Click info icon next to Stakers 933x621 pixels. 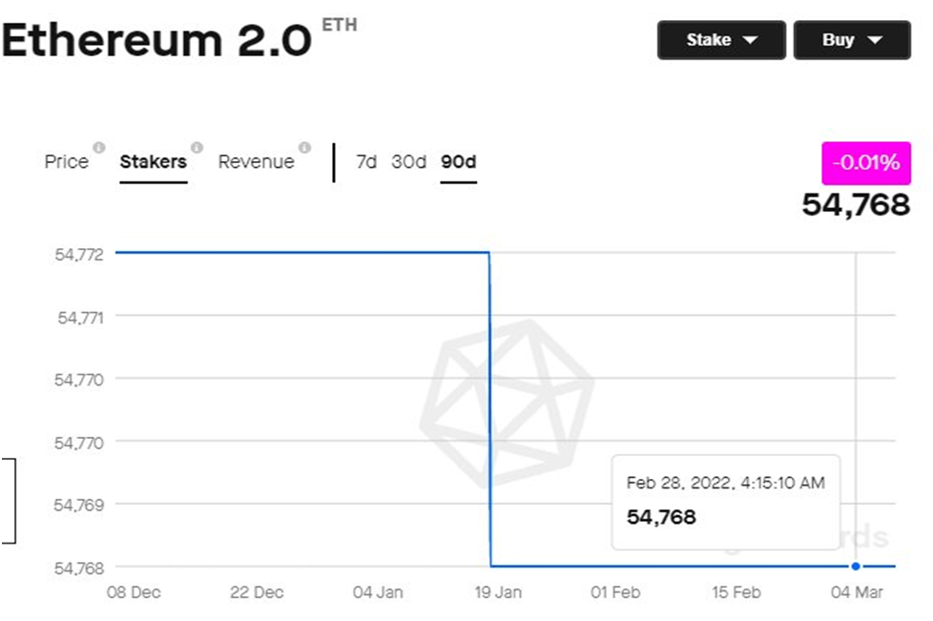pos(197,148)
